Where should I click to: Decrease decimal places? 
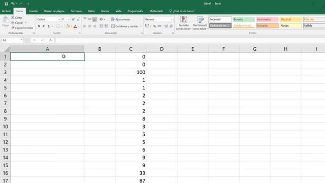(171, 26)
